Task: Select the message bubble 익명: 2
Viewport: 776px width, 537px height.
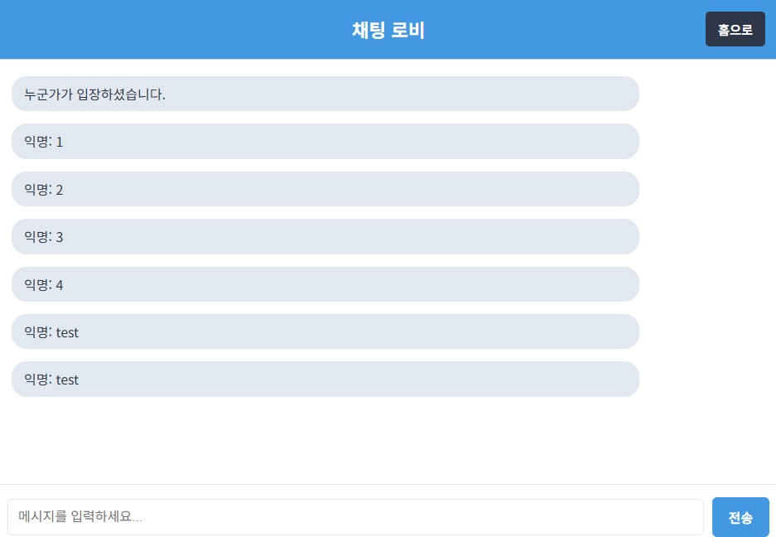Action: point(325,189)
